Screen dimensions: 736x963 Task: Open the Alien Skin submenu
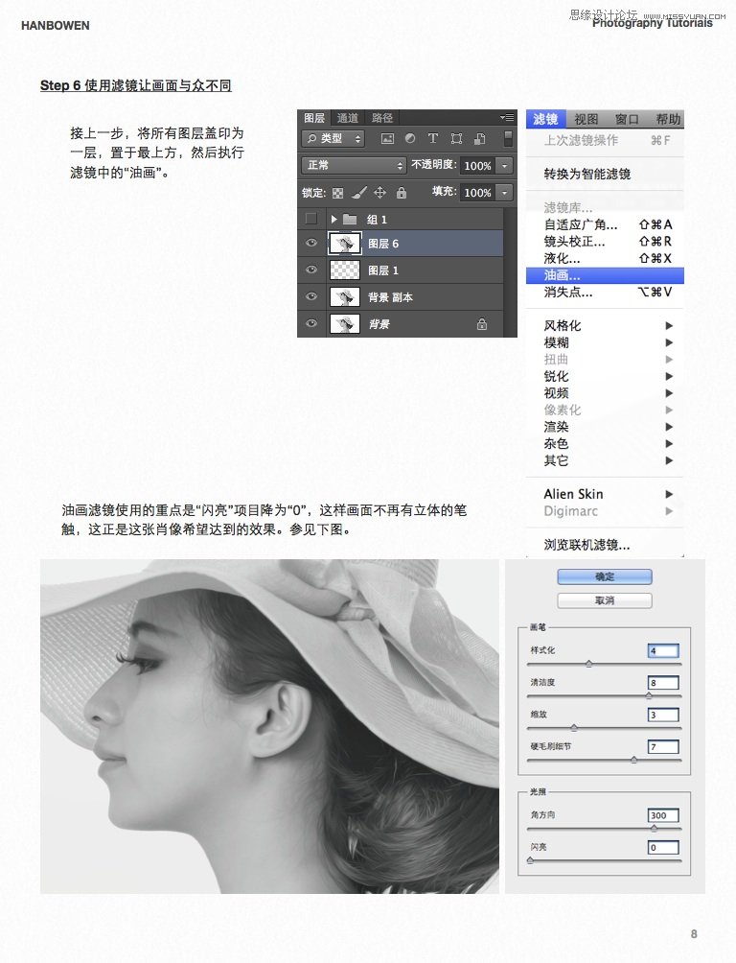pyautogui.click(x=605, y=494)
